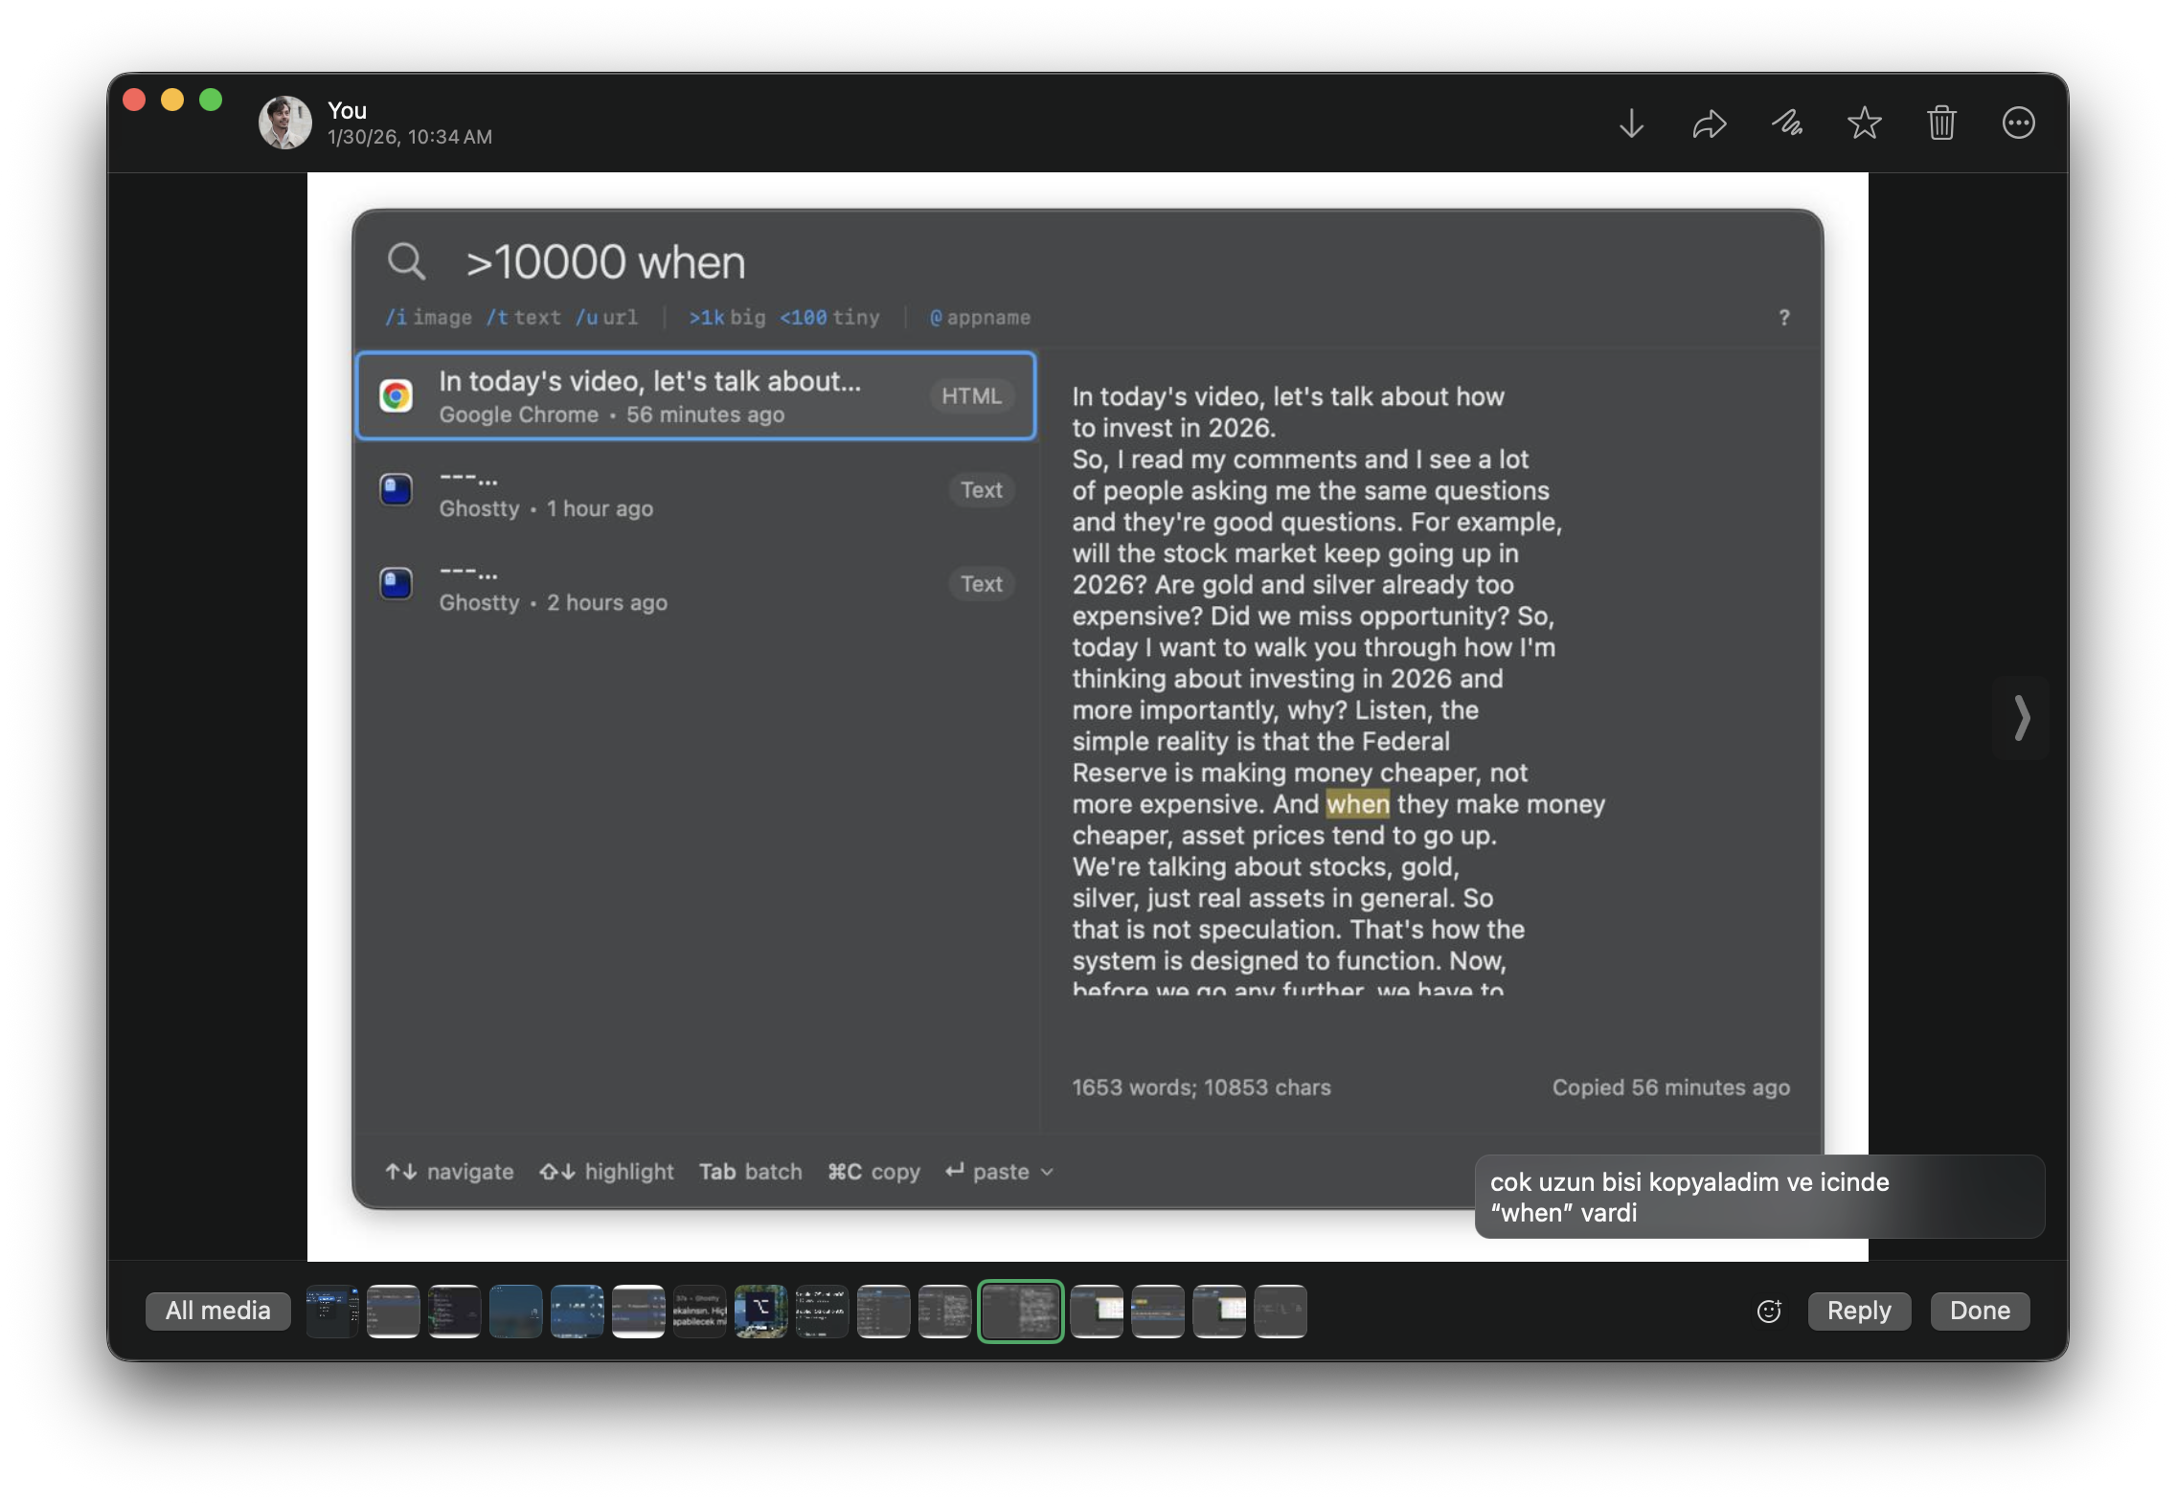Open the more options ellipsis menu
2176x1503 pixels.
click(2018, 123)
